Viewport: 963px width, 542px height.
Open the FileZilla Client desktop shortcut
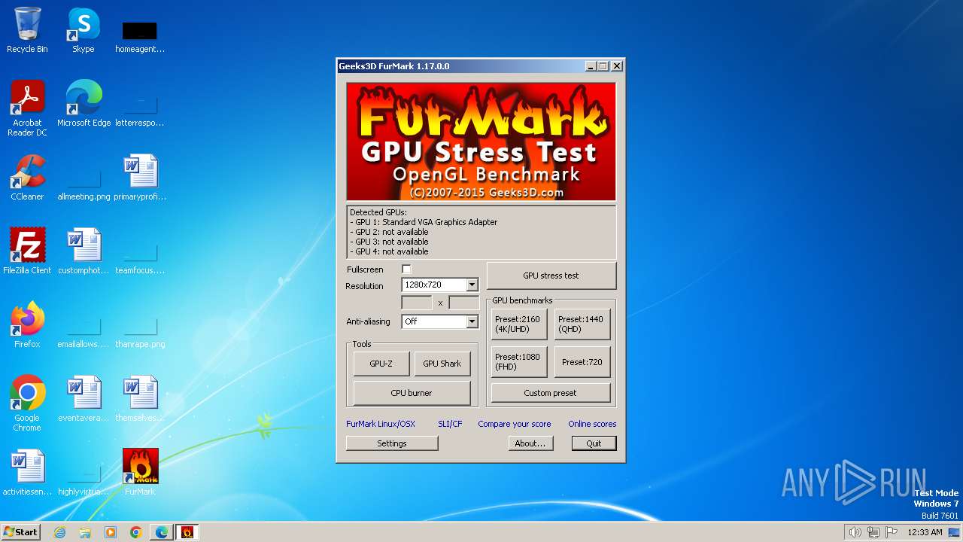click(27, 251)
